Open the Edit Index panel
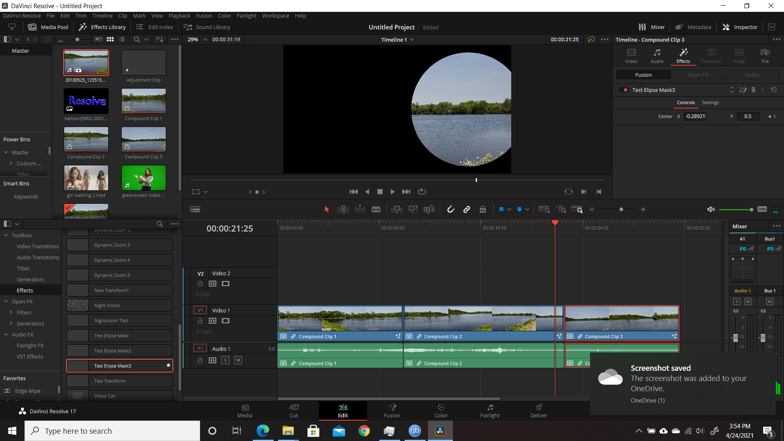Image resolution: width=784 pixels, height=441 pixels. coord(155,27)
